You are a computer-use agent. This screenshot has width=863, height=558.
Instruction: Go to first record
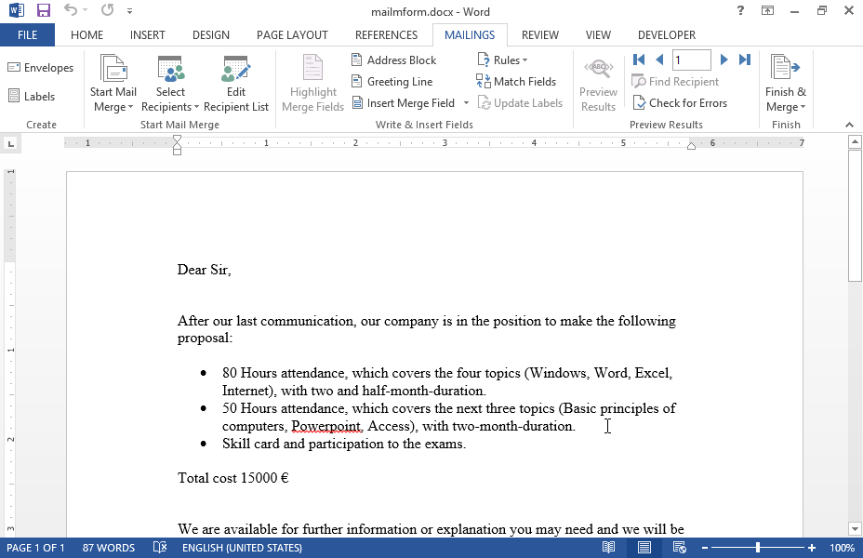(639, 60)
